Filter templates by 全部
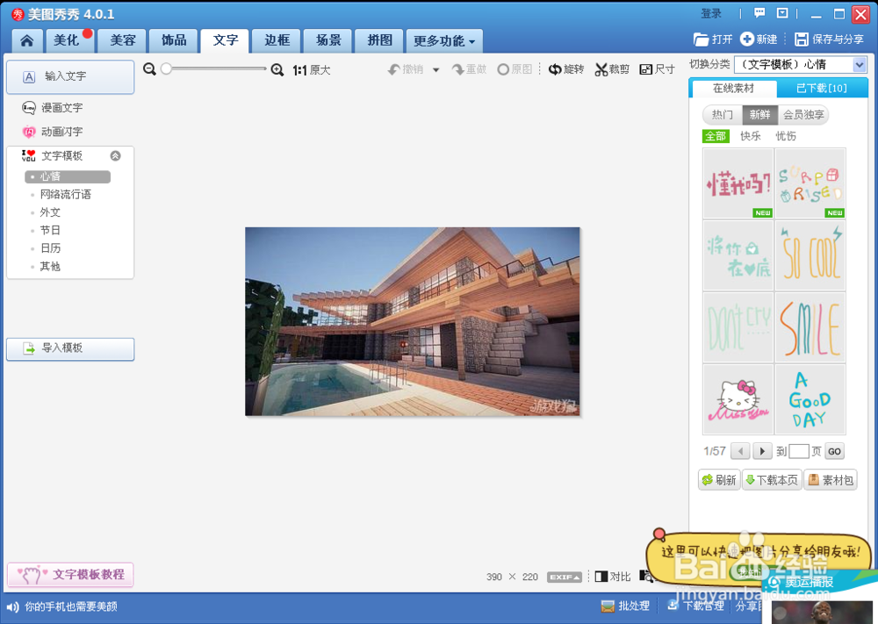878x624 pixels. [715, 136]
